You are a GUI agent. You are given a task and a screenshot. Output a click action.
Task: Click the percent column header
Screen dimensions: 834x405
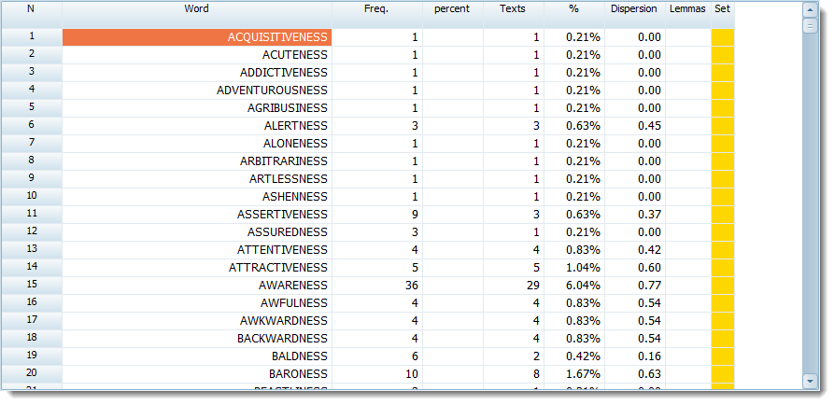[x=452, y=9]
